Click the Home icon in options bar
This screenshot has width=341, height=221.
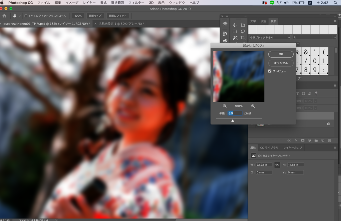click(4, 16)
